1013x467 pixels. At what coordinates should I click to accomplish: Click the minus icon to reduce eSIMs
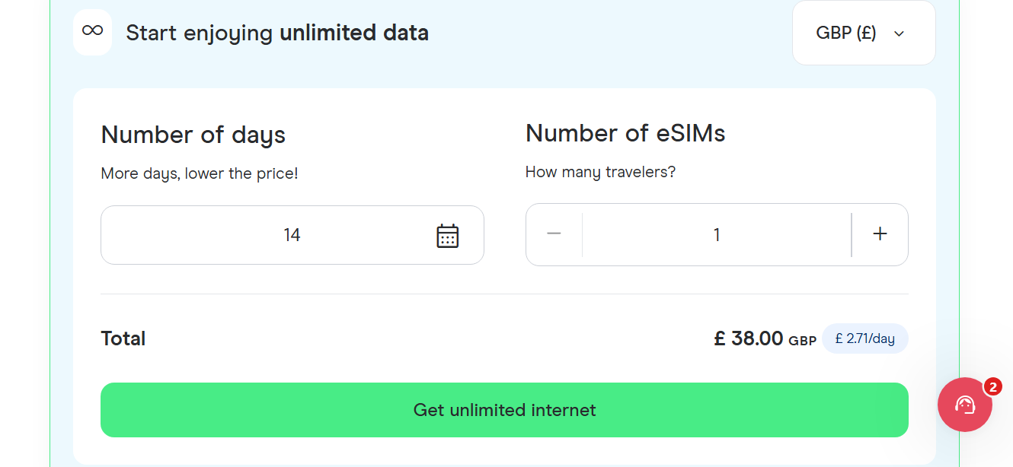pyautogui.click(x=554, y=234)
